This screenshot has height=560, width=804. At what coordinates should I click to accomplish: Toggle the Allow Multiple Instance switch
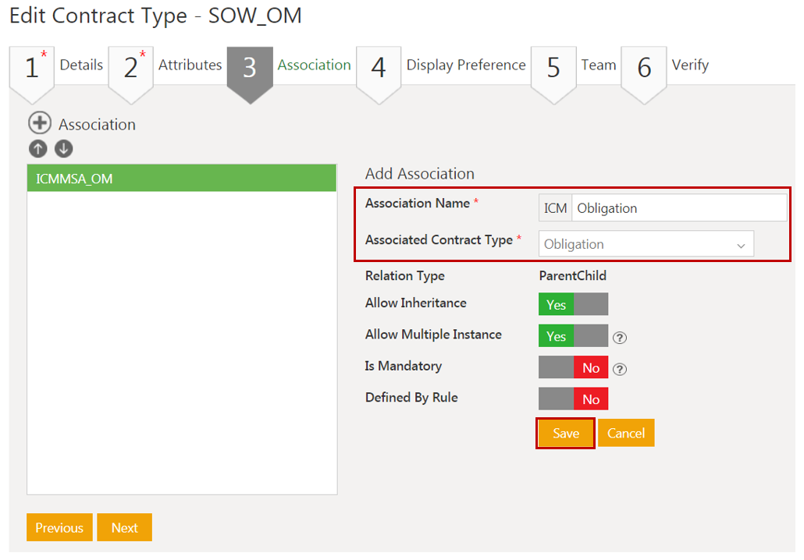573,335
